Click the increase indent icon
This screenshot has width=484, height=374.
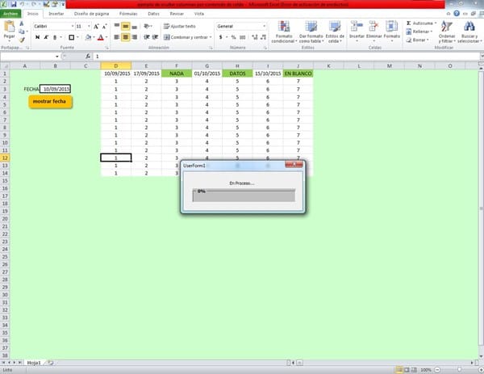[x=155, y=37]
